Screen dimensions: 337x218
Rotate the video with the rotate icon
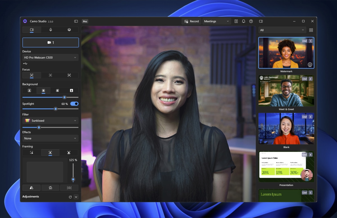pos(50,188)
